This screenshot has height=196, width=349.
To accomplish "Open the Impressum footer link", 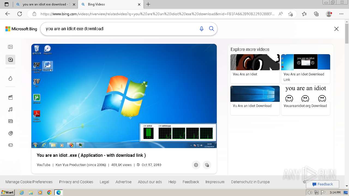I will click(x=215, y=182).
